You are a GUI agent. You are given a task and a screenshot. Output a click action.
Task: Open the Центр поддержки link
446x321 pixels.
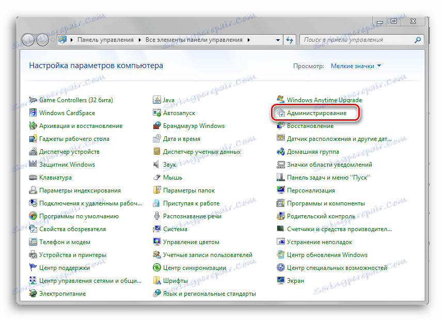(65, 267)
